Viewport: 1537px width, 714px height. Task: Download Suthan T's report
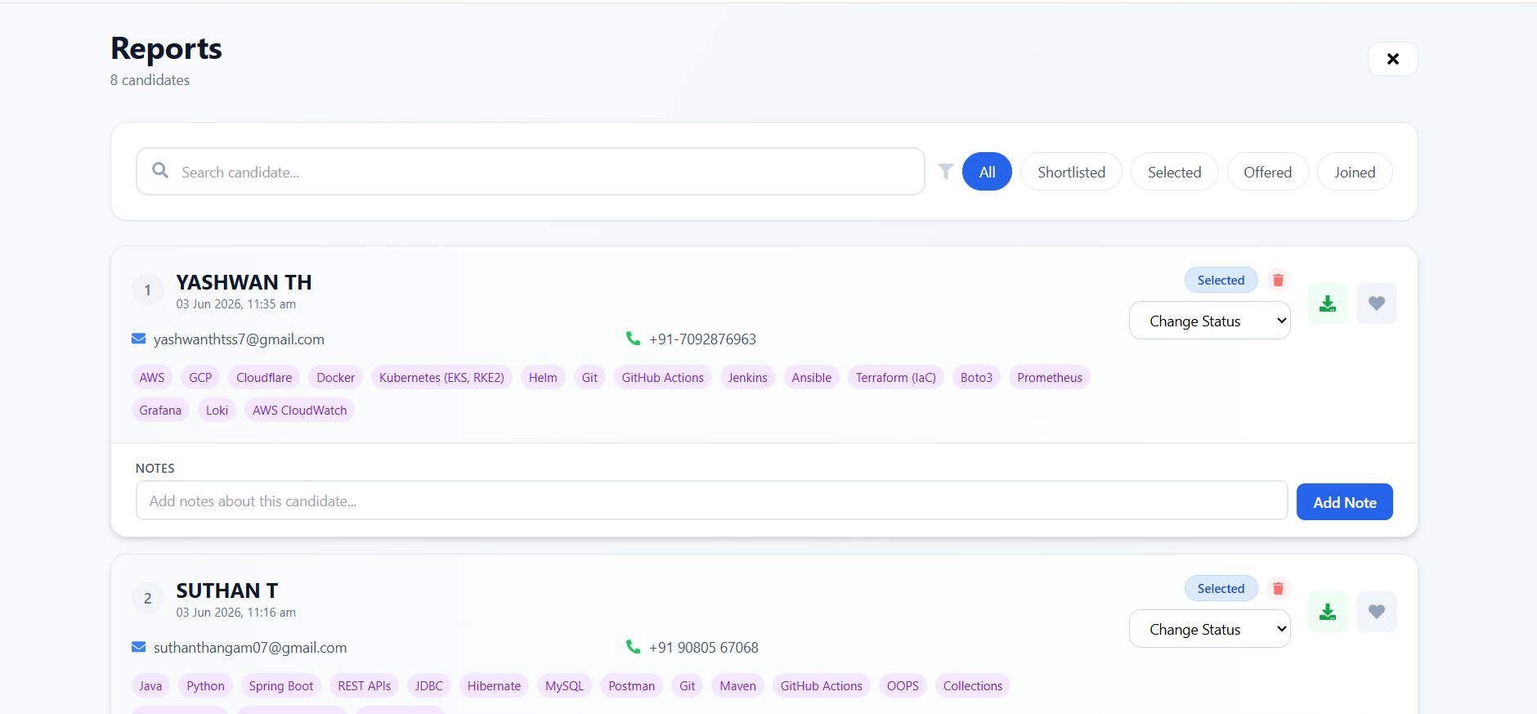[x=1328, y=612]
